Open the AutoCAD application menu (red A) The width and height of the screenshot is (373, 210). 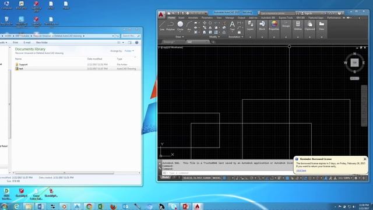(x=161, y=15)
